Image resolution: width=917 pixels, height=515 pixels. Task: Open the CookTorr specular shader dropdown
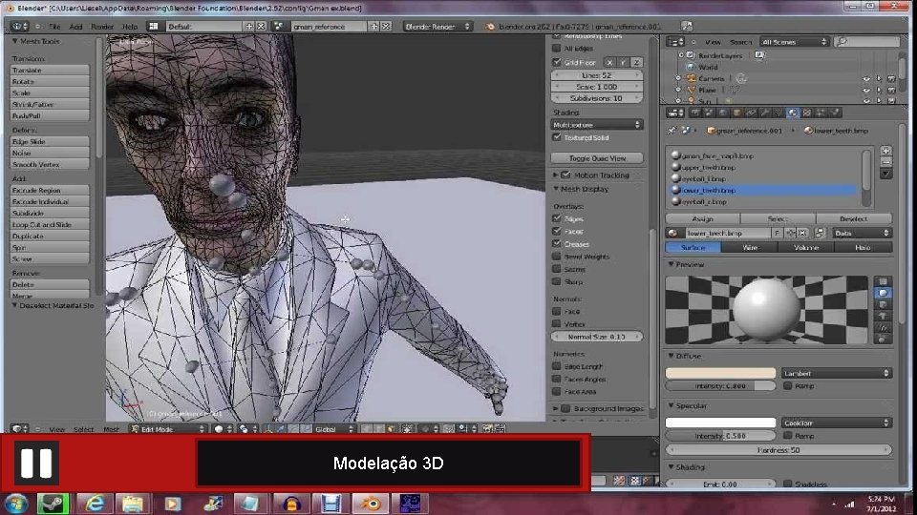837,422
